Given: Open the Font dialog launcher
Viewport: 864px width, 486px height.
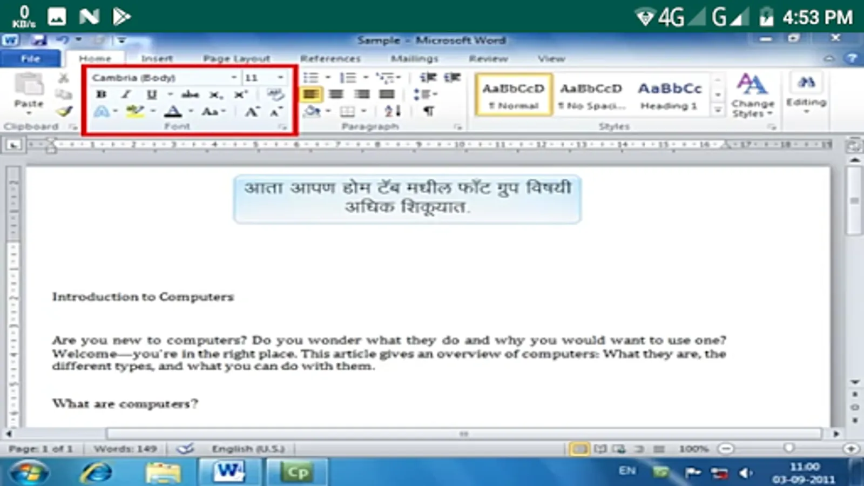Looking at the screenshot, I should pos(282,127).
